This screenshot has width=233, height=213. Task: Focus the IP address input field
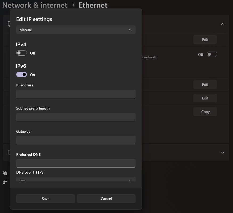[x=76, y=94]
